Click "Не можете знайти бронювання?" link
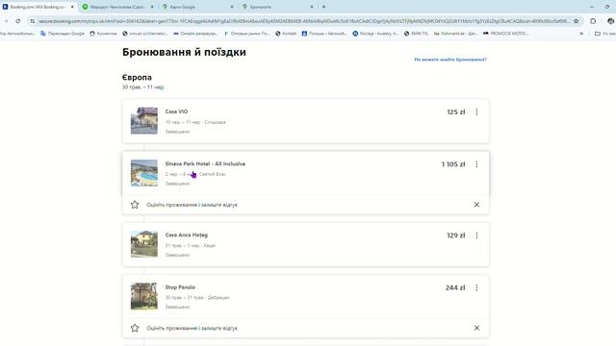616x346 pixels. (450, 60)
